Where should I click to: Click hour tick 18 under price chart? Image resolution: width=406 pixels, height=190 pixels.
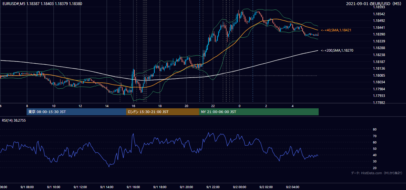(x=160, y=106)
